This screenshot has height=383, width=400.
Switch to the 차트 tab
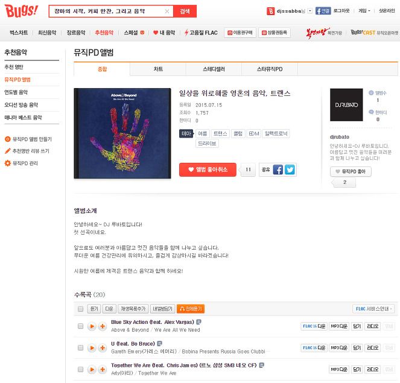[x=158, y=69]
